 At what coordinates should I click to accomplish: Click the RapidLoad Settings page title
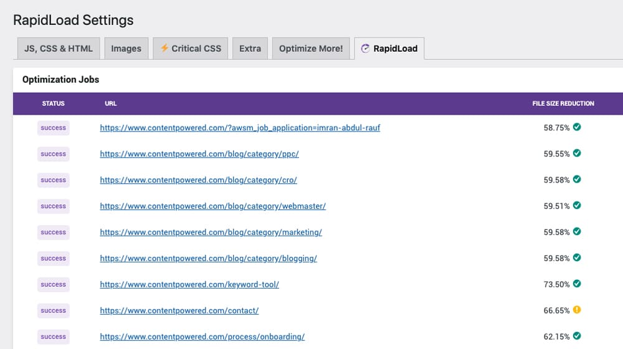click(74, 21)
